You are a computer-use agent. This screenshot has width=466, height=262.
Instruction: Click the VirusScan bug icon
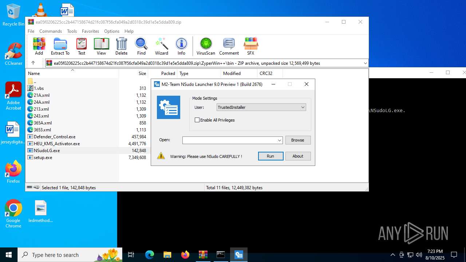(206, 46)
